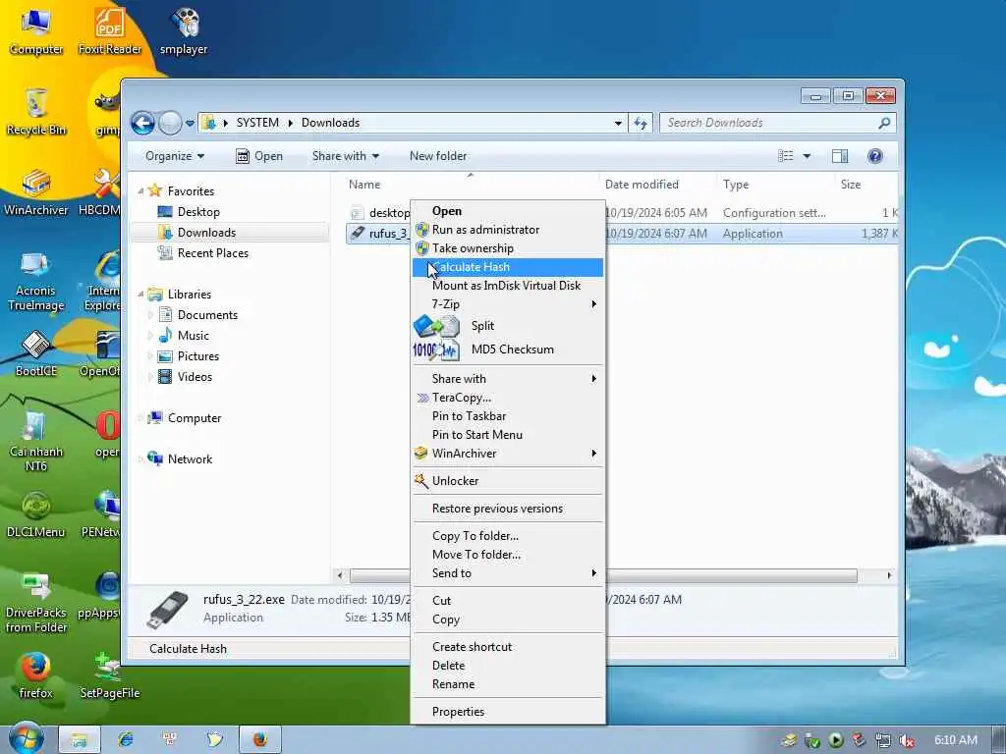Open Cai nhanh NT6 desktop icon

pyautogui.click(x=36, y=441)
